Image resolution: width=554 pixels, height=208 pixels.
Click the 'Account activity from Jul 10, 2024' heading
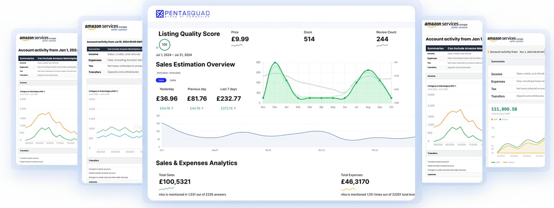(x=115, y=42)
